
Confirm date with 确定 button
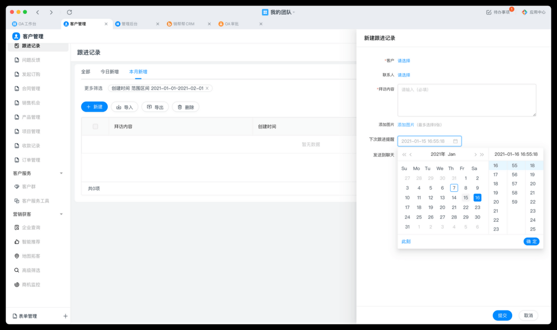point(531,241)
